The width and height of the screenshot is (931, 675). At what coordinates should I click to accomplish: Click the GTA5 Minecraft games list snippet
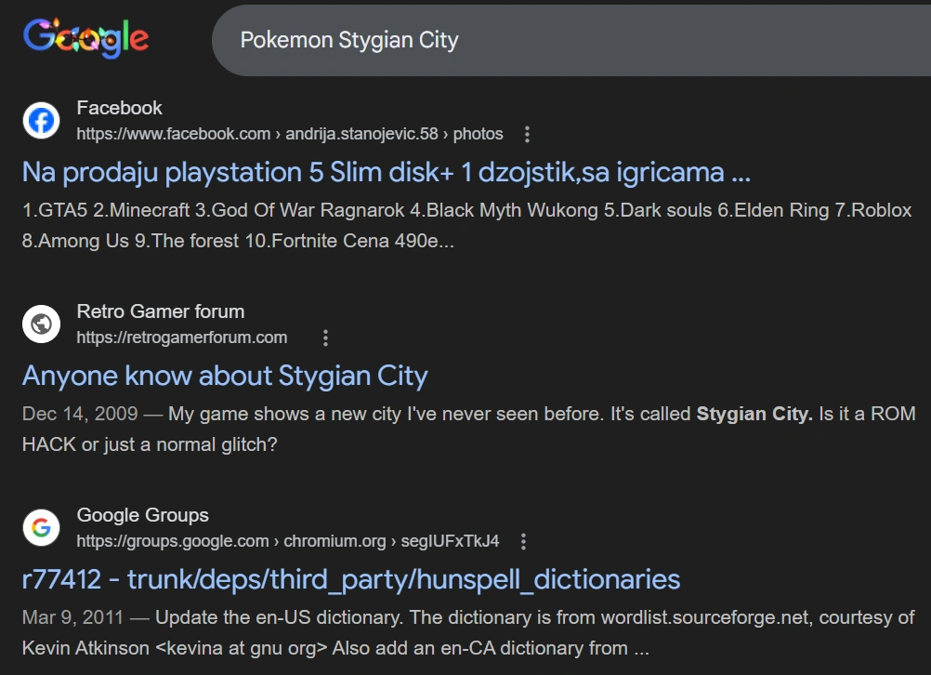(x=466, y=225)
